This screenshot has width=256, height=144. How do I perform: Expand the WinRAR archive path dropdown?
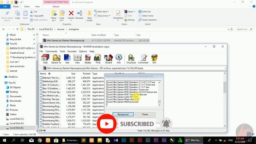225,68
